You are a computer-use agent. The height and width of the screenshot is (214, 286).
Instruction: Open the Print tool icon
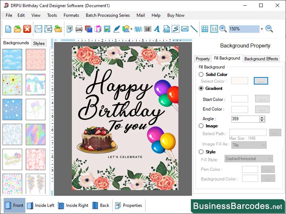click(x=79, y=29)
